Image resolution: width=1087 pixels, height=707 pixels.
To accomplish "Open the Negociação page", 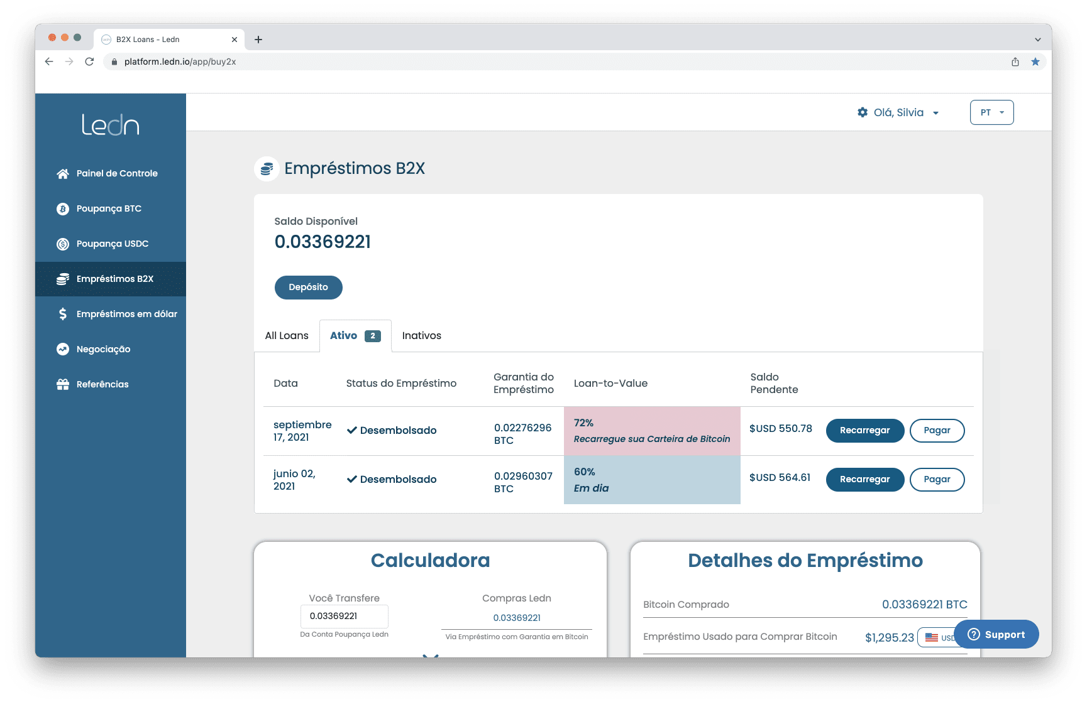I will coord(111,349).
